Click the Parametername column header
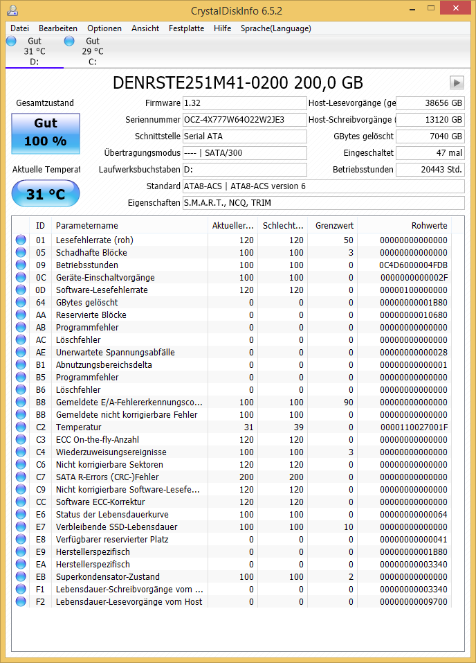 [129, 225]
